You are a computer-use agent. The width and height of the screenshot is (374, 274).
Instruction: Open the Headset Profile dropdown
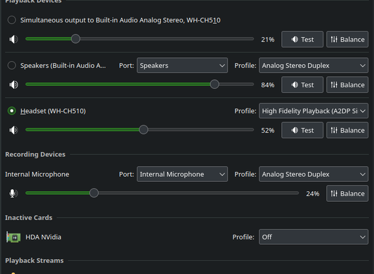click(314, 111)
